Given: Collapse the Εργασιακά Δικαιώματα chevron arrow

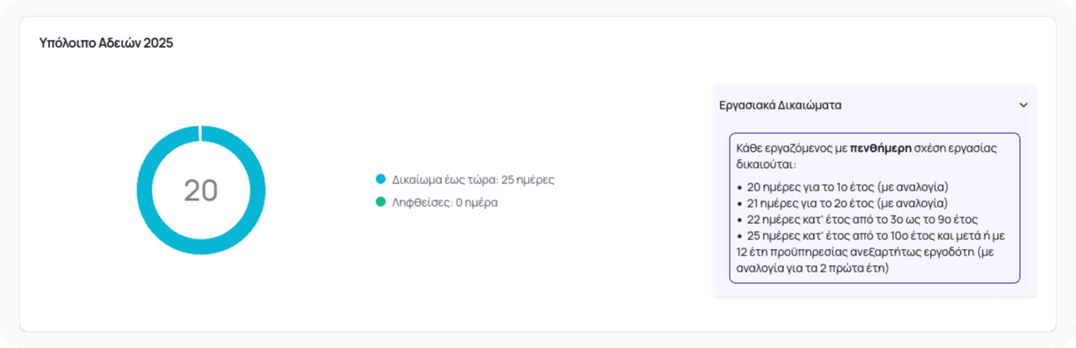Looking at the screenshot, I should click(1023, 105).
